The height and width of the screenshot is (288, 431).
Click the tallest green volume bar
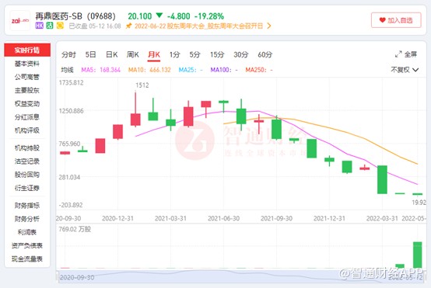tap(418, 255)
